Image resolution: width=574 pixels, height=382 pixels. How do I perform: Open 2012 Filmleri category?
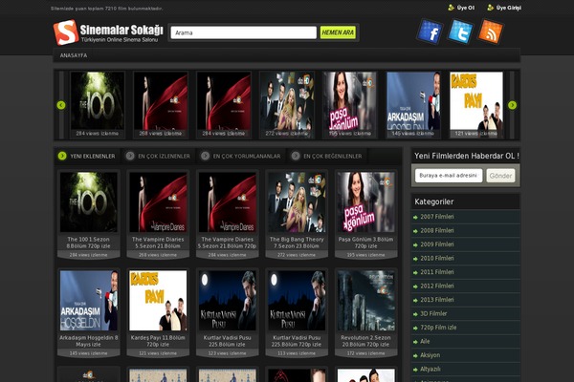coord(437,286)
